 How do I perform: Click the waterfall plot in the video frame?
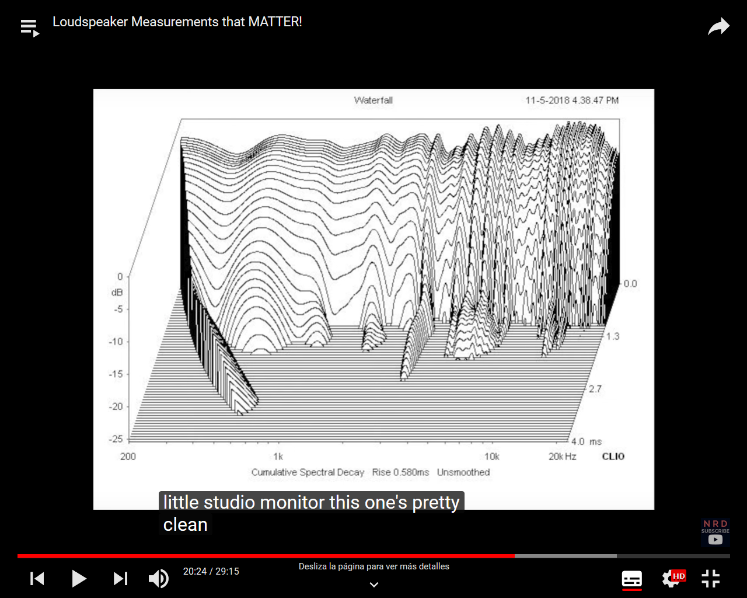pos(373,299)
